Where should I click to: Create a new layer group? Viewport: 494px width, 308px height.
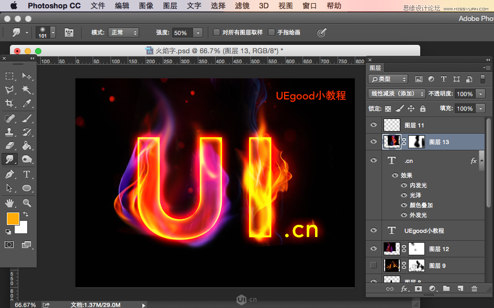coord(446,288)
